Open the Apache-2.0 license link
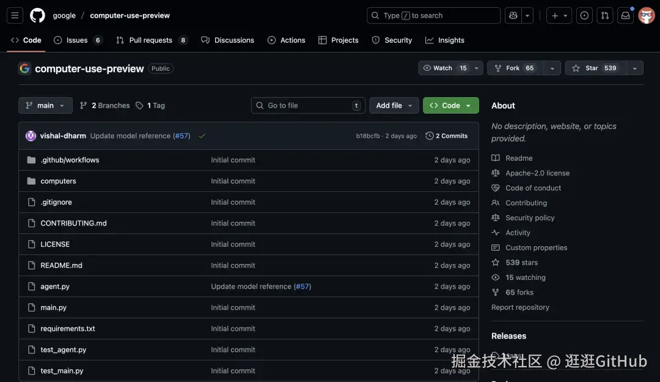The image size is (660, 382). tap(538, 173)
